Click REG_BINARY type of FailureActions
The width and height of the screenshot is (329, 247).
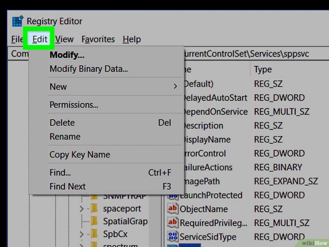coord(278,167)
